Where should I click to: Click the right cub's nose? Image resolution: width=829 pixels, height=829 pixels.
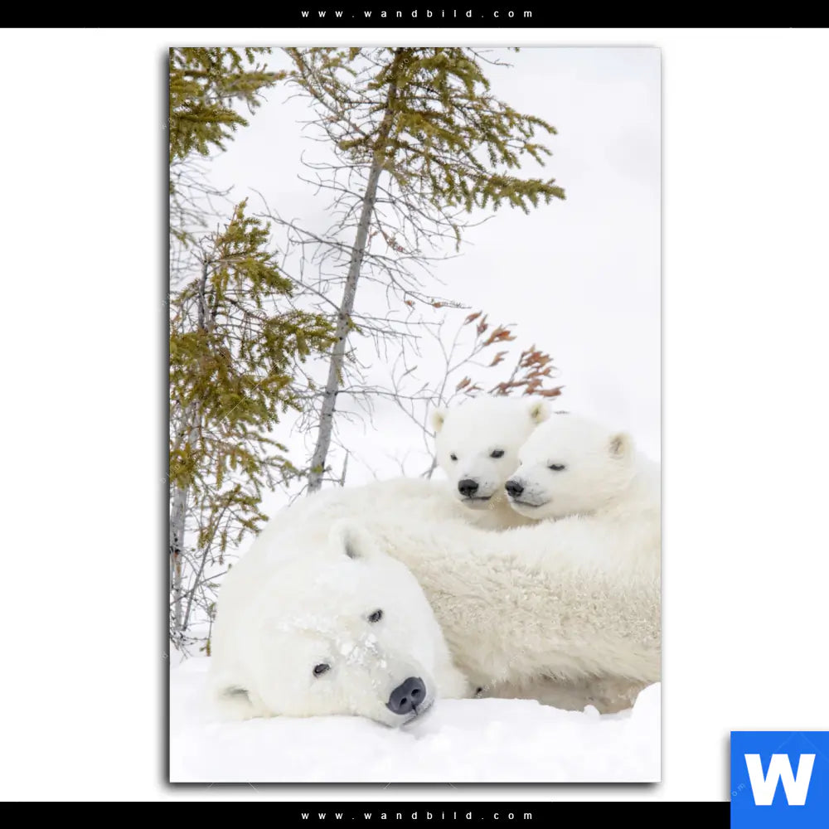pos(515,488)
